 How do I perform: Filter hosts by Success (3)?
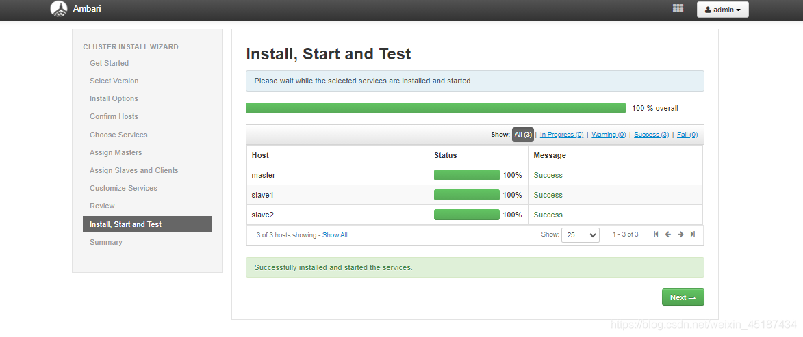(652, 135)
